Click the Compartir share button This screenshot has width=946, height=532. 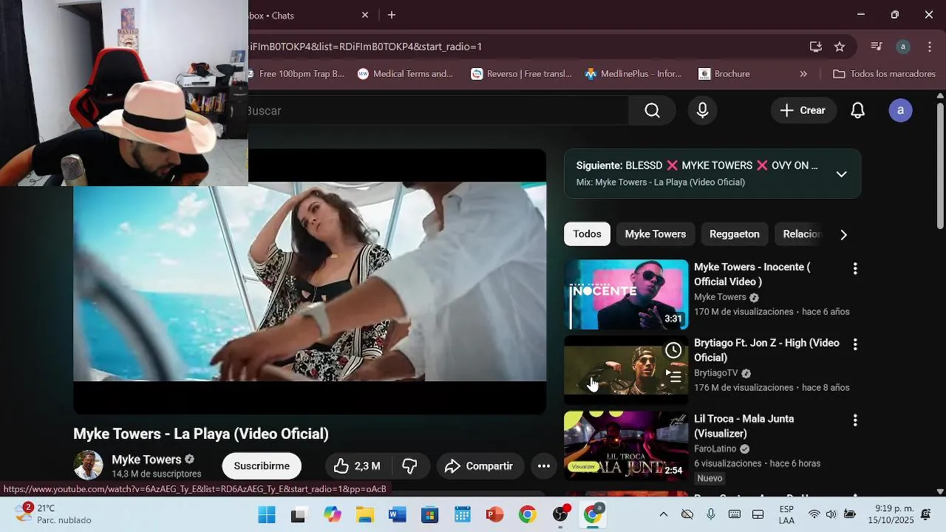coord(480,466)
